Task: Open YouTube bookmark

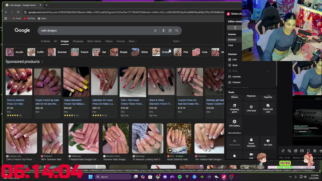Action: point(29,18)
